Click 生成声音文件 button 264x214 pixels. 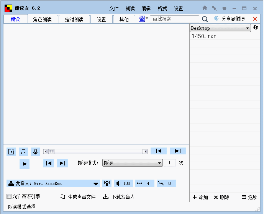click(78, 197)
